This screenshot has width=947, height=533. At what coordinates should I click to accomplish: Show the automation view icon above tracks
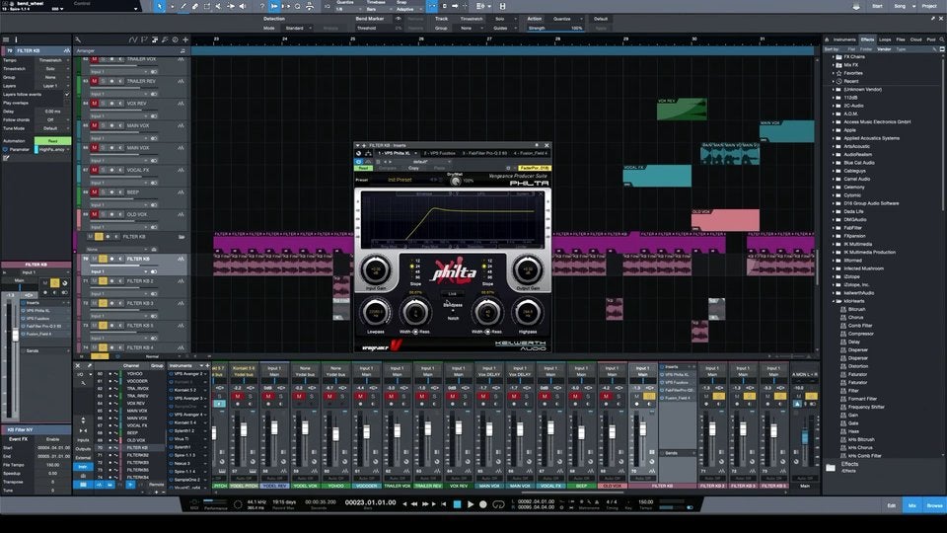[x=133, y=39]
